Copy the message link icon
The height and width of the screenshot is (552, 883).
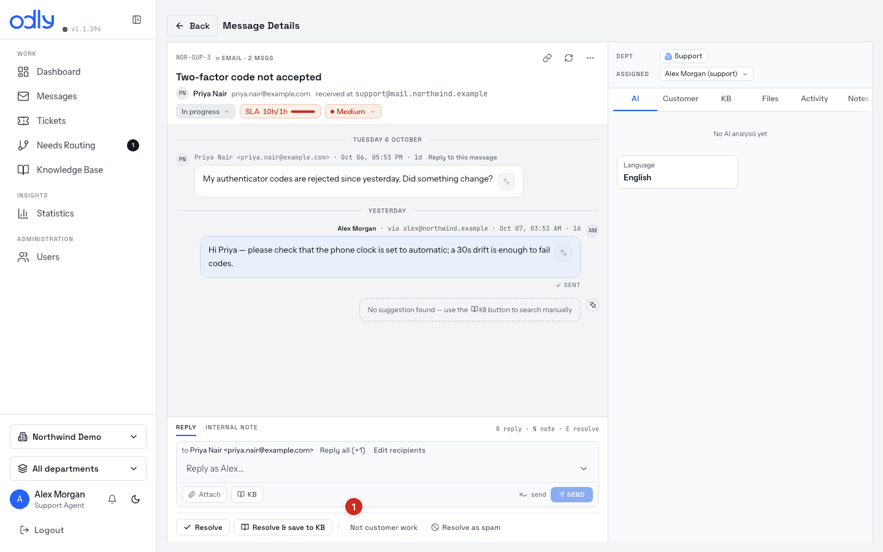point(547,58)
